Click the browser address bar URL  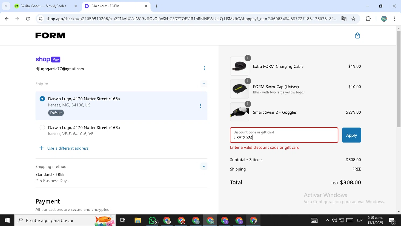tap(191, 19)
